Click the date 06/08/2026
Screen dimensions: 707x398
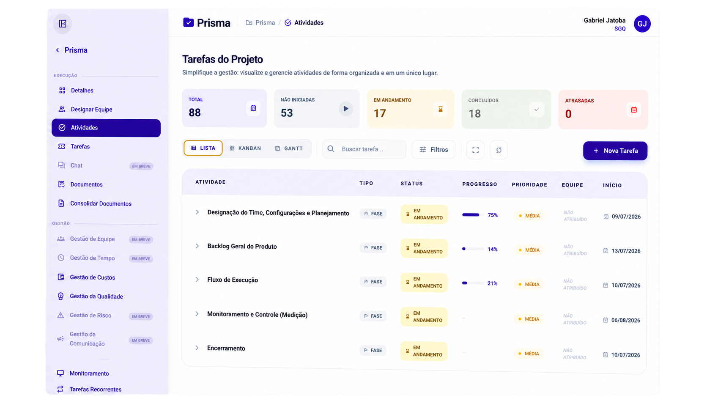click(x=626, y=320)
